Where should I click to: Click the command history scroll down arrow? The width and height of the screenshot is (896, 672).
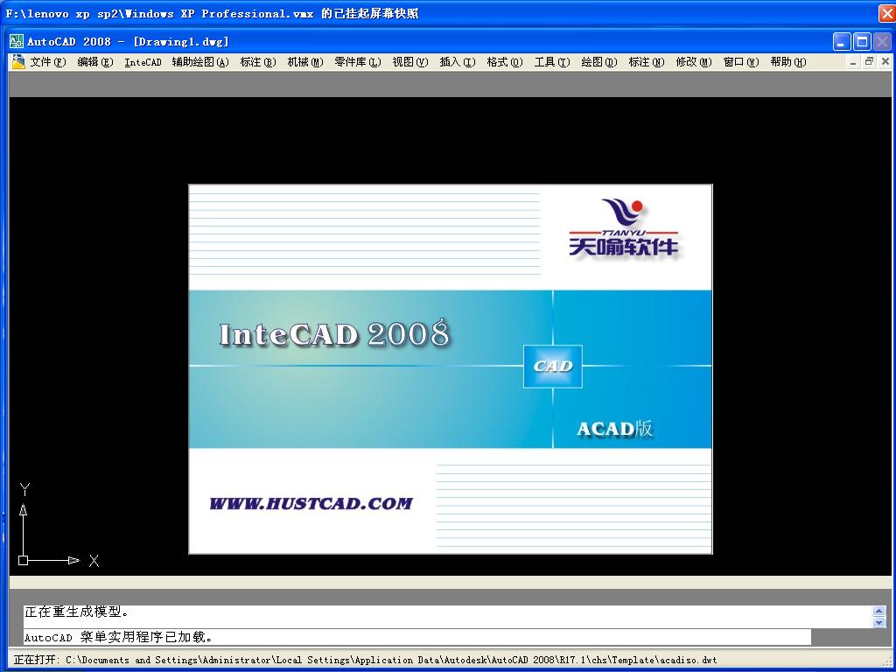(x=878, y=622)
